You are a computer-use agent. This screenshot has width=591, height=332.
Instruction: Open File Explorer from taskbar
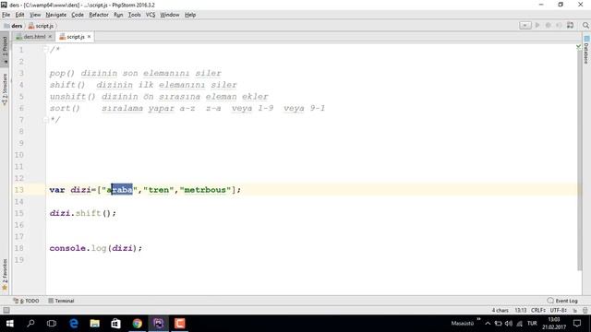click(x=94, y=324)
